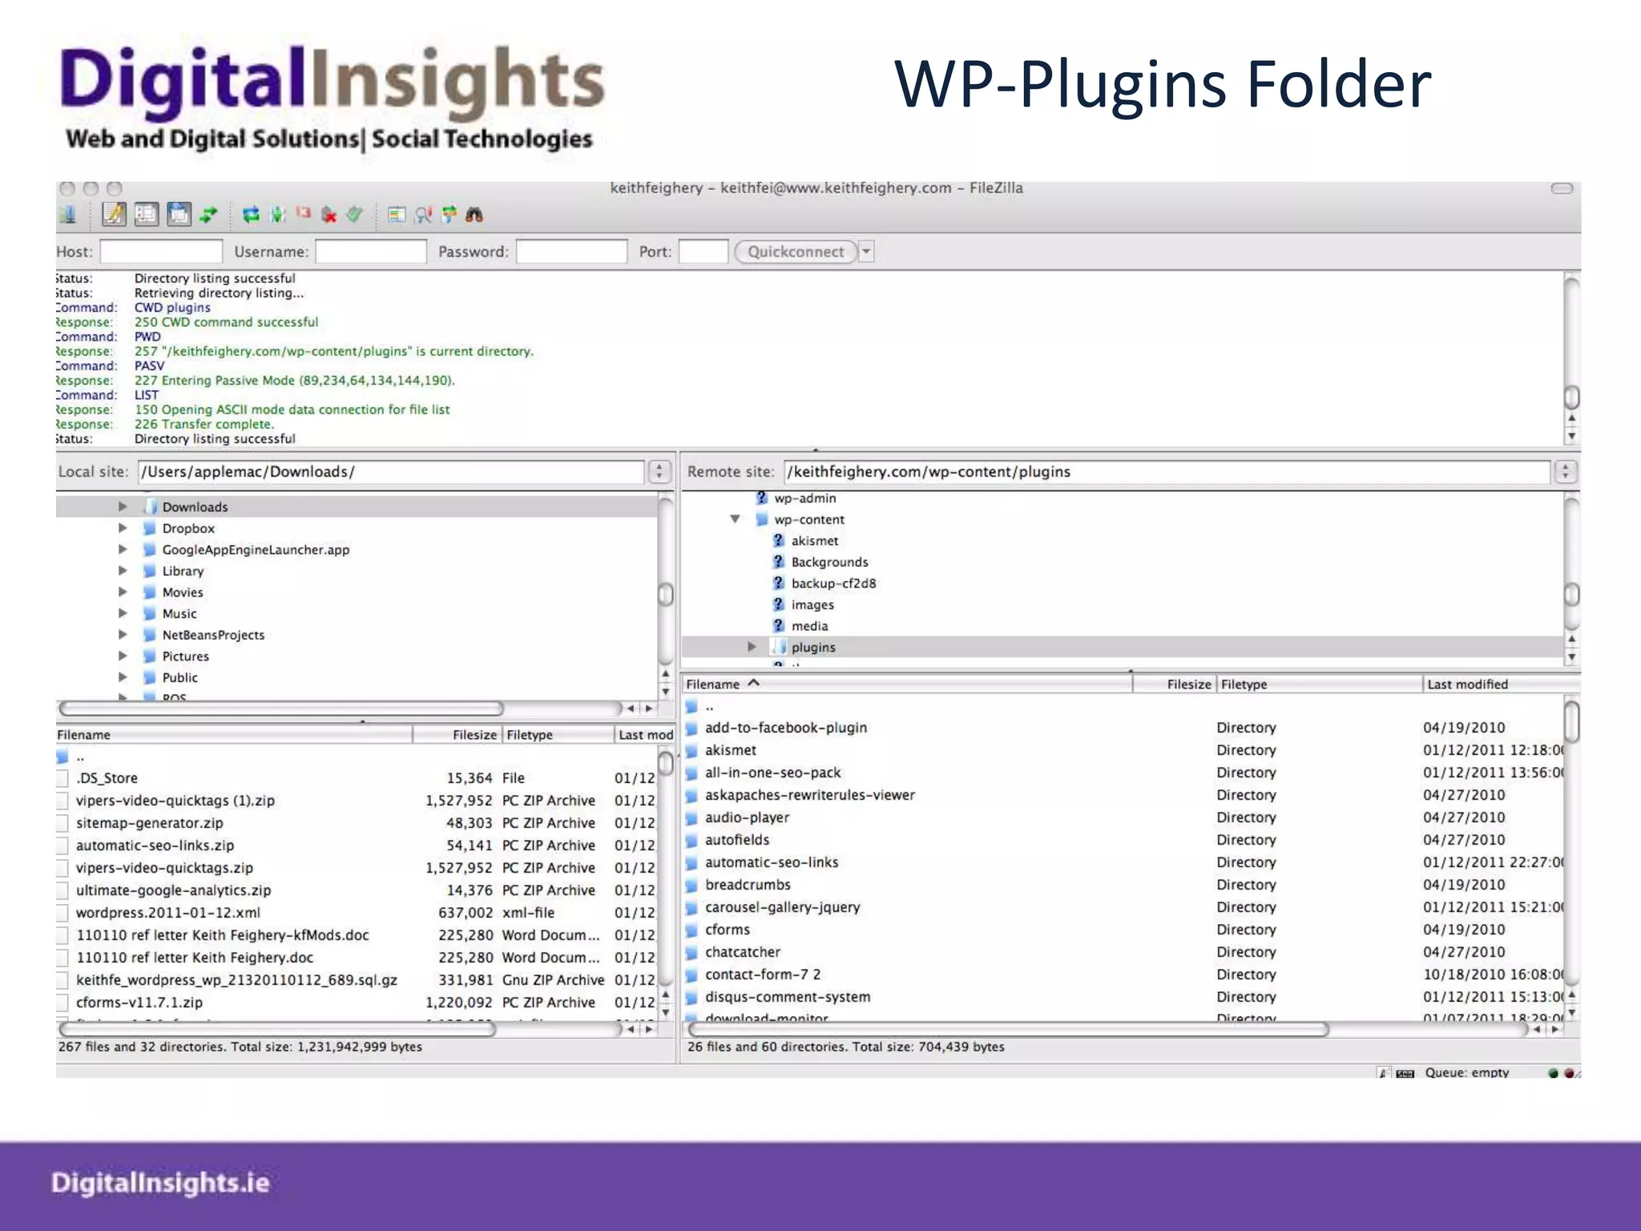Sort remote list by Filetype column
1641x1231 pixels.
[1320, 684]
